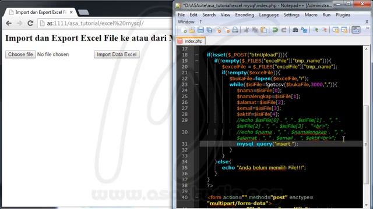Click the Close document toolbar icon

point(218,30)
